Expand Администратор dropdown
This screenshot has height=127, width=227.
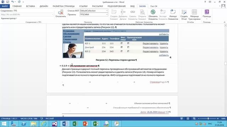tap(9, 18)
